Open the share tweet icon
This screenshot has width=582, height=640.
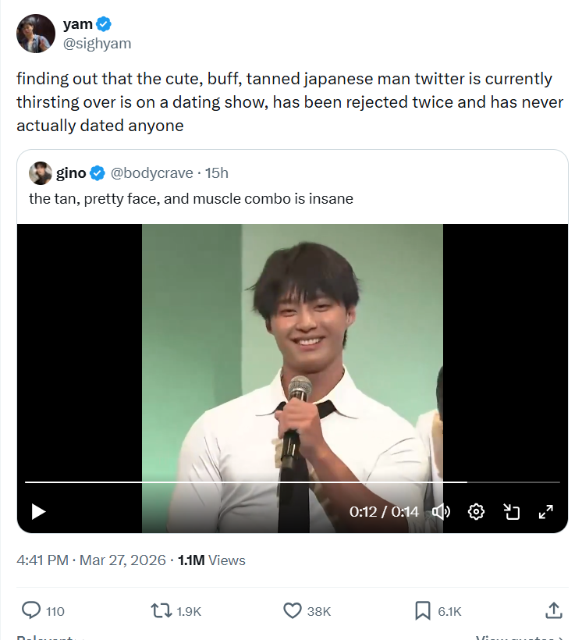coord(553,610)
